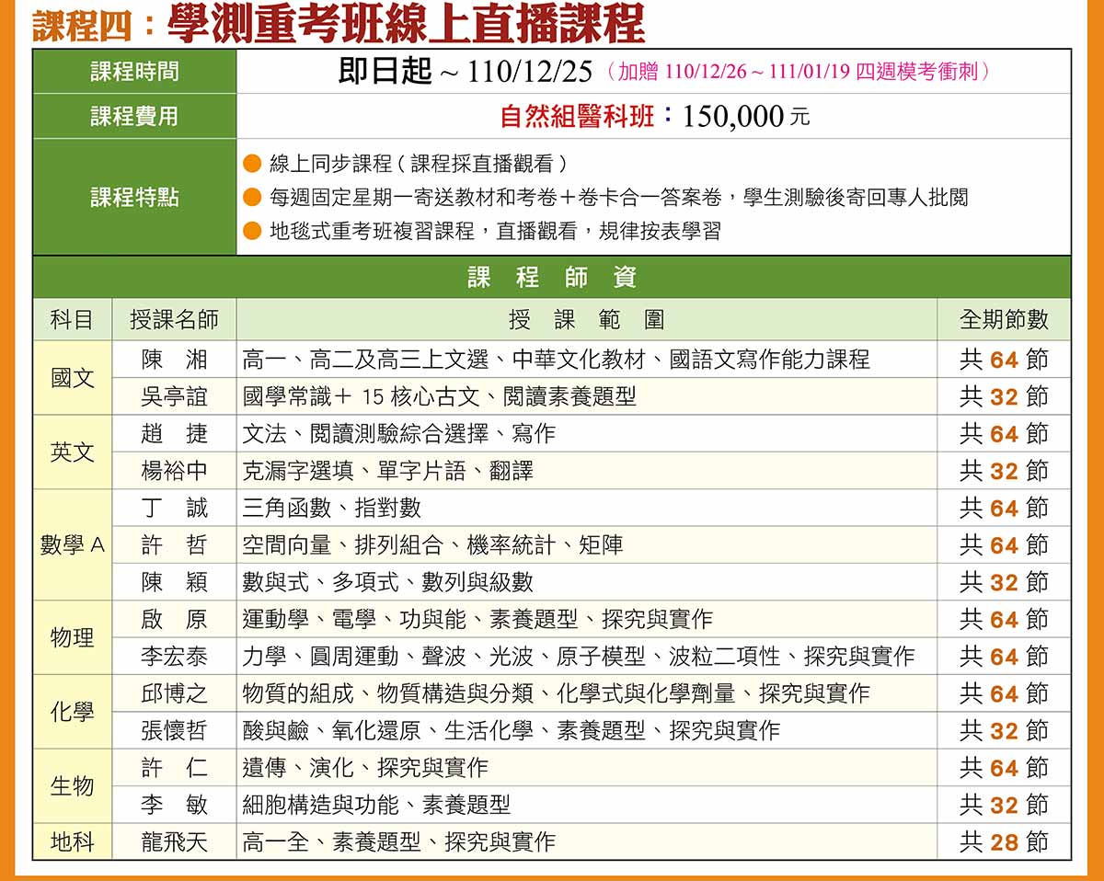Click teacher name '吳亭誼'
Image resolution: width=1104 pixels, height=881 pixels.
tap(175, 397)
